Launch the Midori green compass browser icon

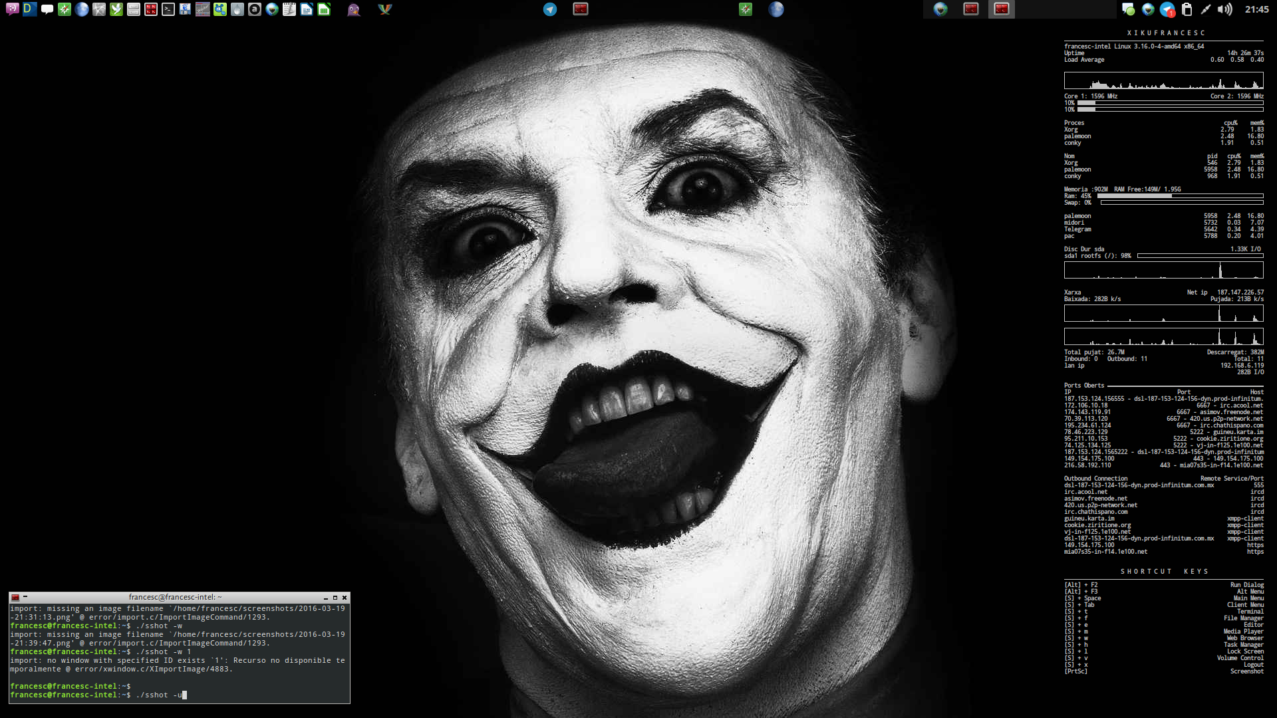tap(65, 9)
